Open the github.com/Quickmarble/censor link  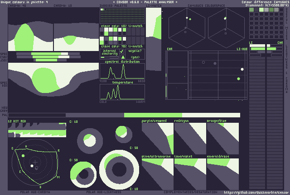tap(256, 192)
